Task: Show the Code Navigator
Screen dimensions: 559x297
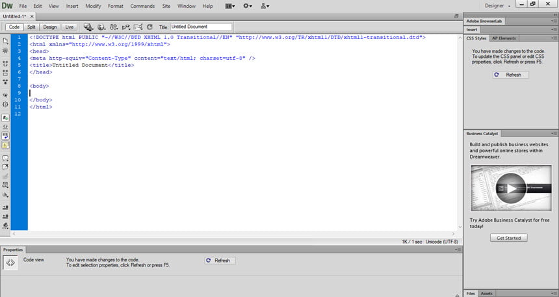Action: click(5, 51)
